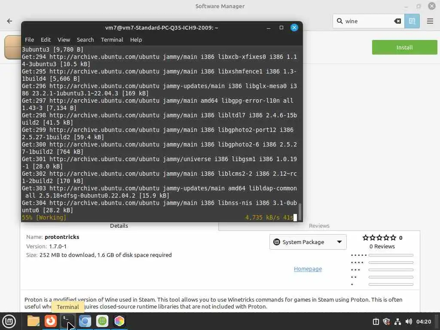The image size is (440, 330).
Task: Click the protontricks package name text
Action: click(x=62, y=237)
